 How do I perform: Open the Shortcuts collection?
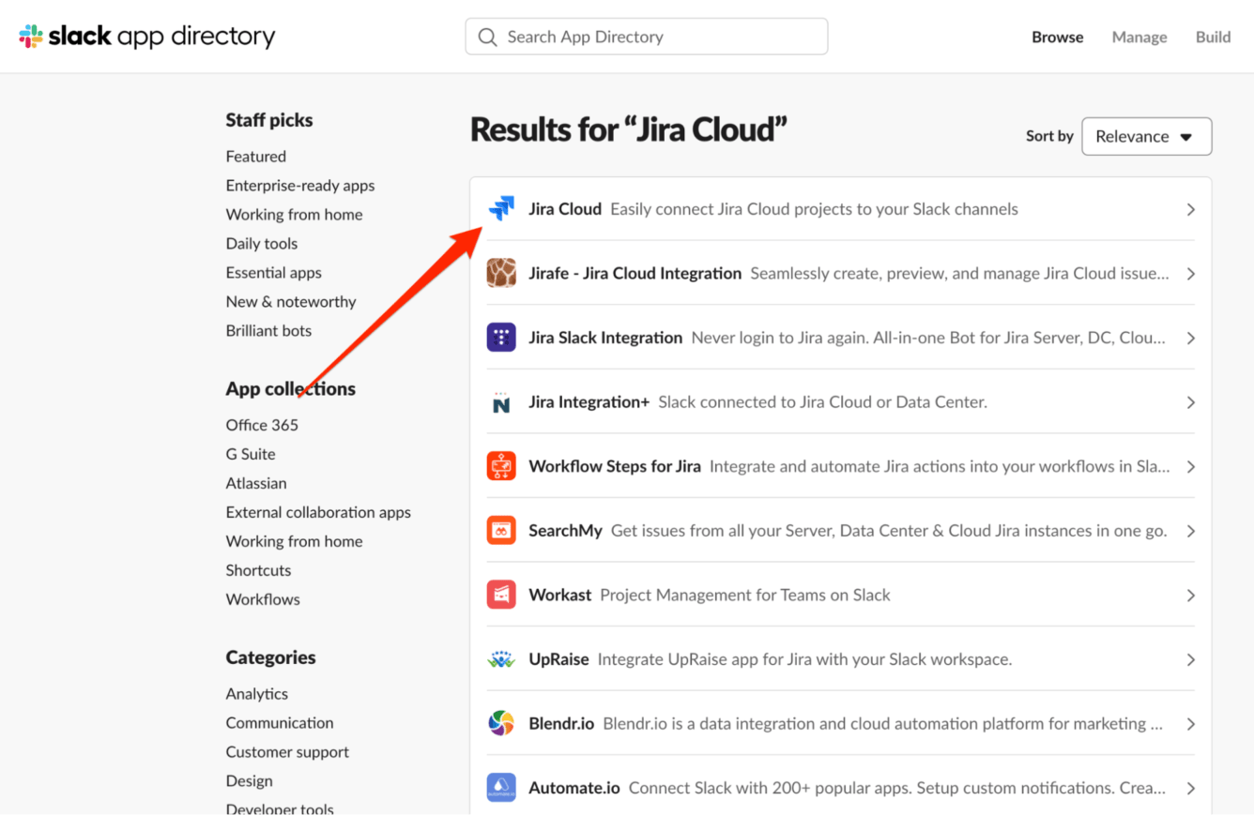(259, 570)
